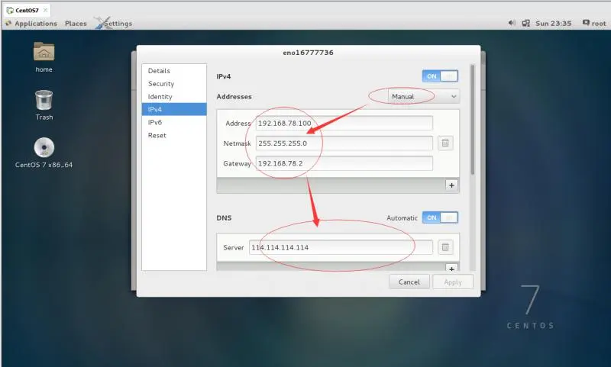Select the IPv6 section in sidebar
The width and height of the screenshot is (611, 367).
click(x=174, y=122)
